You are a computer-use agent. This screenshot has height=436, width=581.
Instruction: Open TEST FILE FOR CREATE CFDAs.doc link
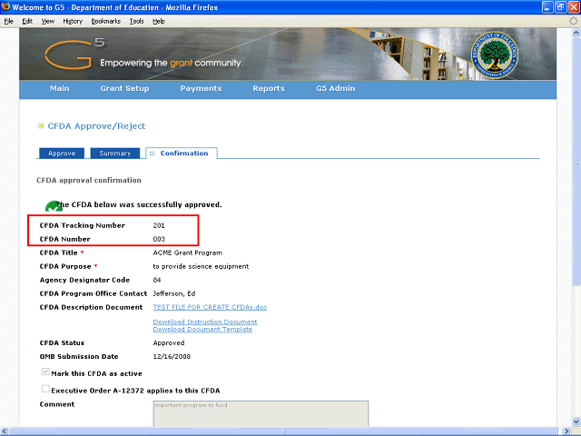point(210,307)
